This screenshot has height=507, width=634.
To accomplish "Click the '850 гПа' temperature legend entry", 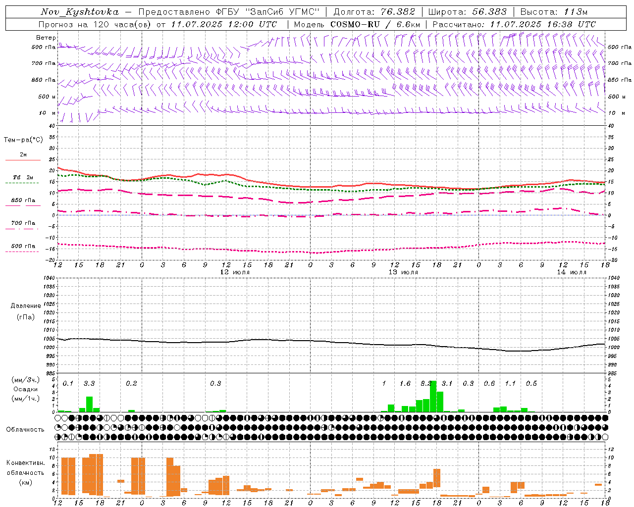I will [23, 201].
